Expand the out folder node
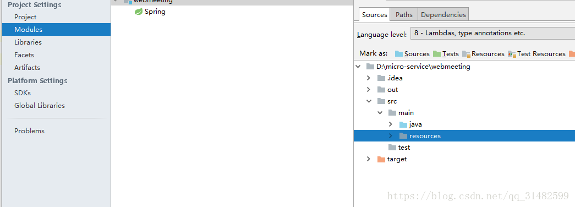Screen dimensions: 575x207 coord(369,90)
